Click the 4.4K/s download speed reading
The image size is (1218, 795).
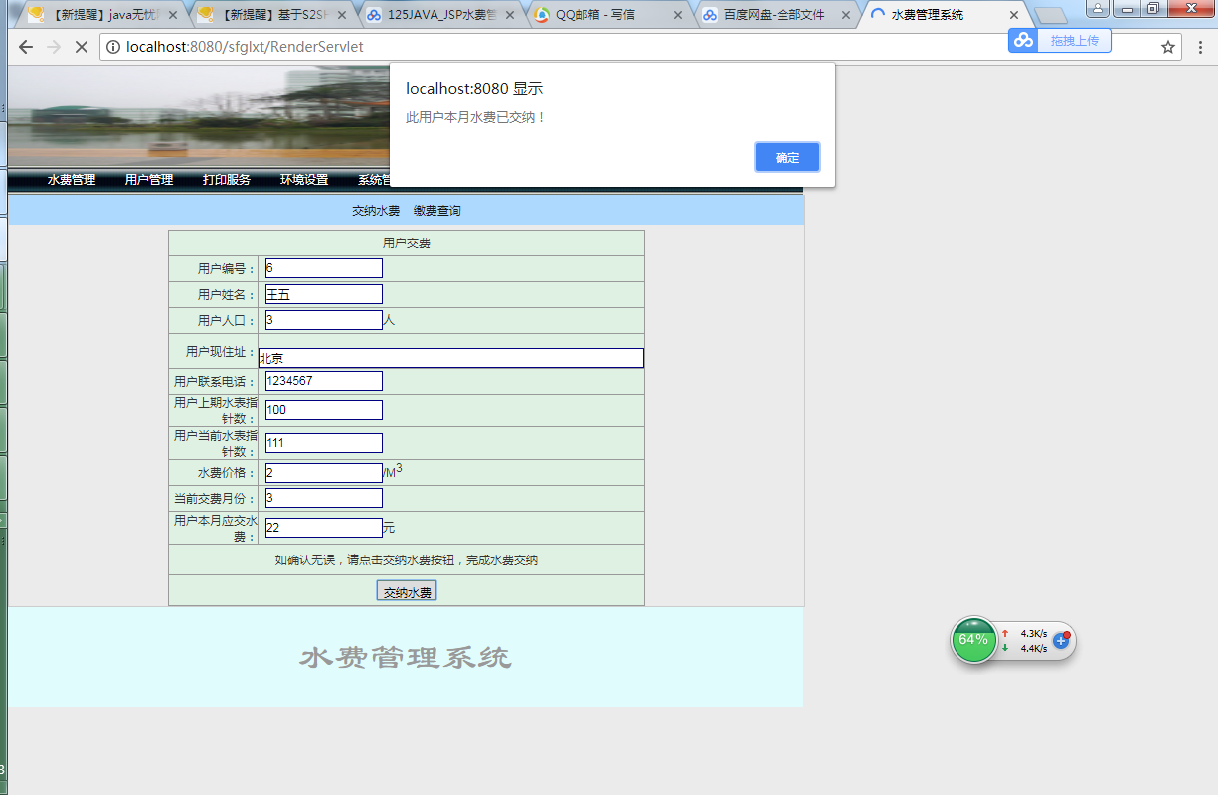coord(1034,648)
